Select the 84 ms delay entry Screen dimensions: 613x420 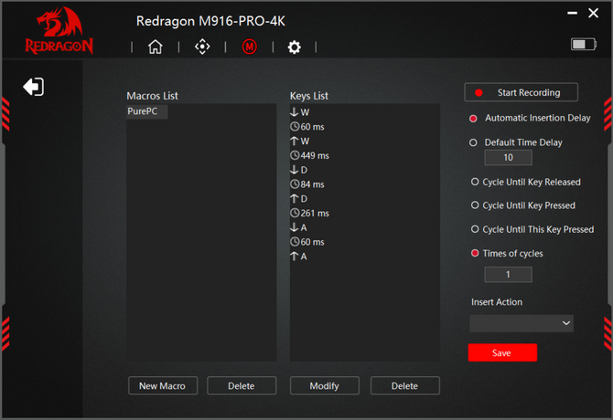pos(307,184)
